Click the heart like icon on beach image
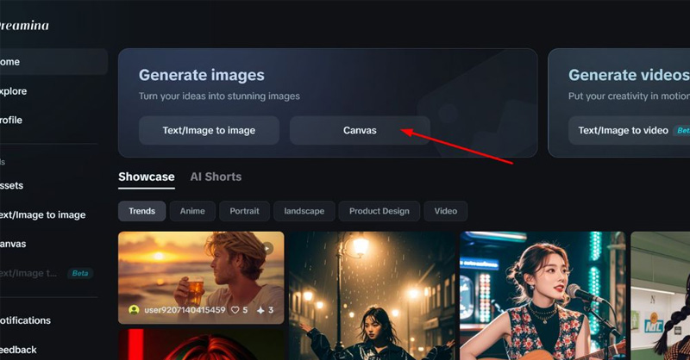Viewport: 690px width, 360px height. [x=233, y=310]
